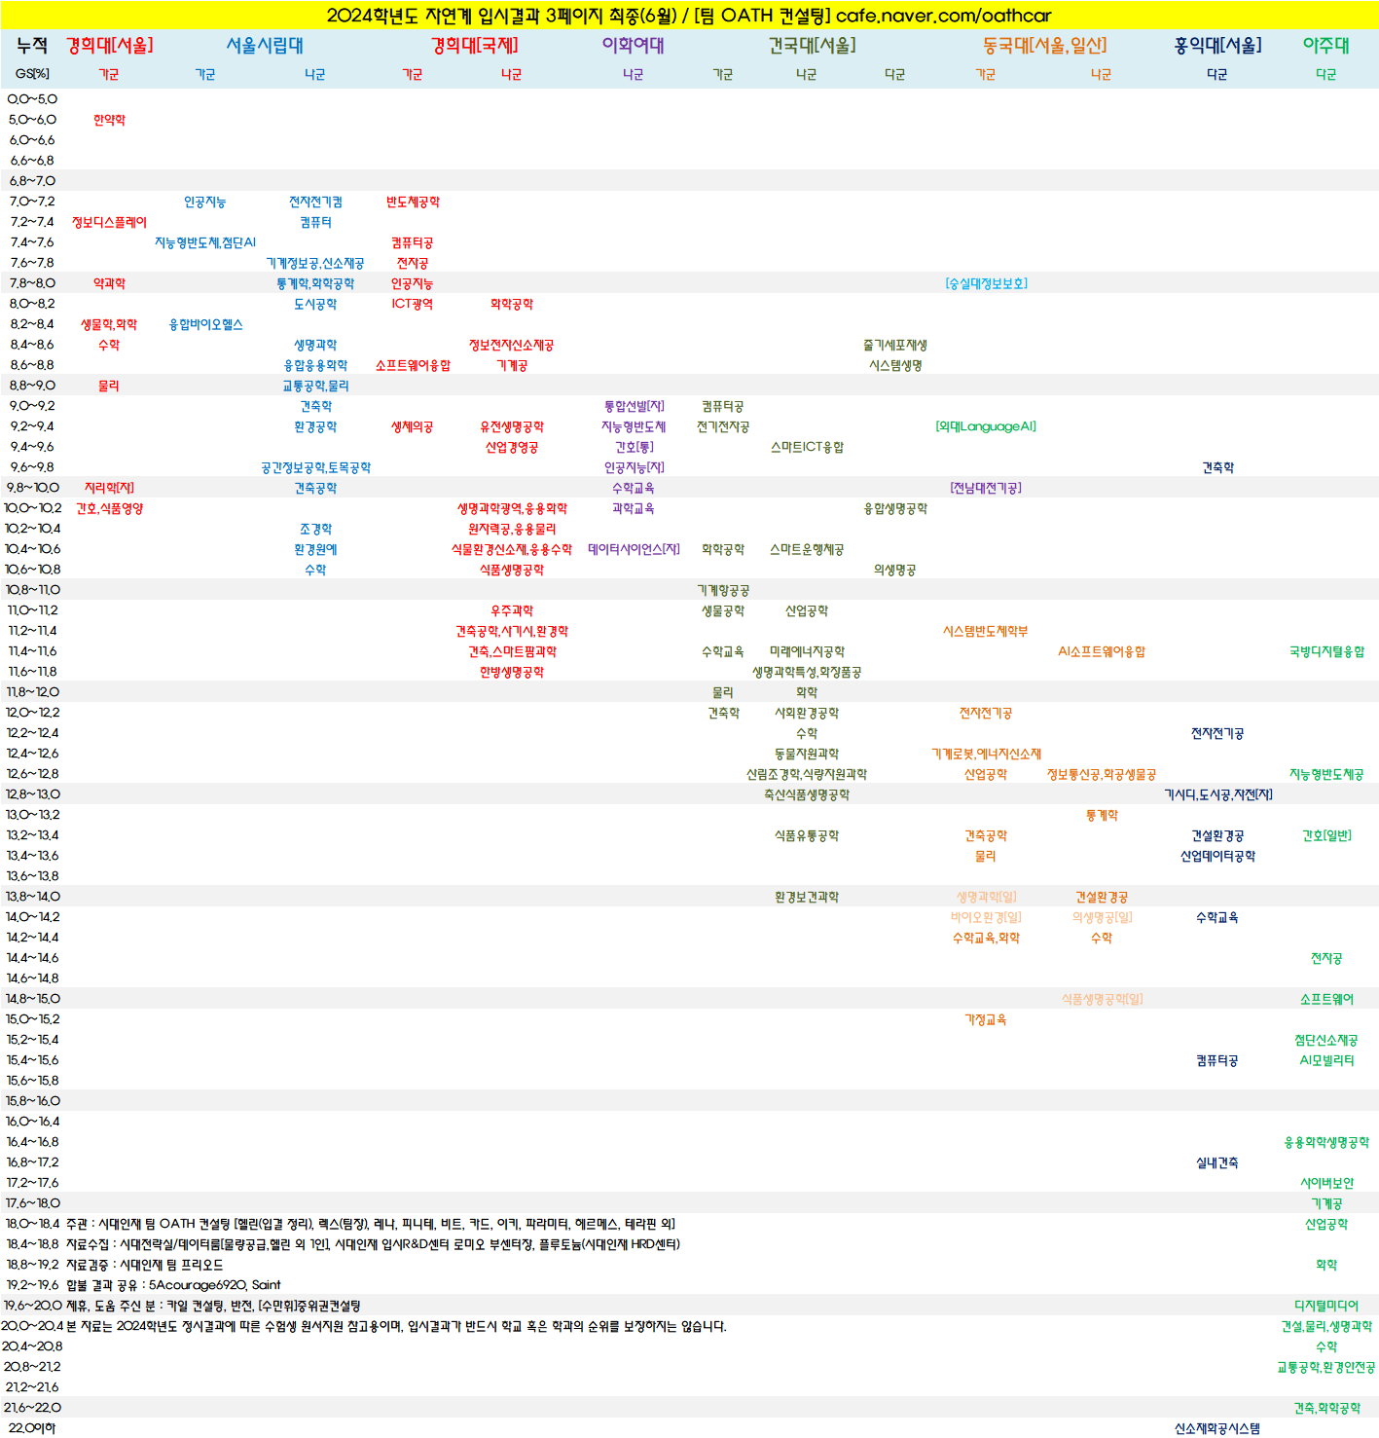Screen dimensions: 1379x1438
Task: Click the 아주대 column header
Action: point(1326,46)
